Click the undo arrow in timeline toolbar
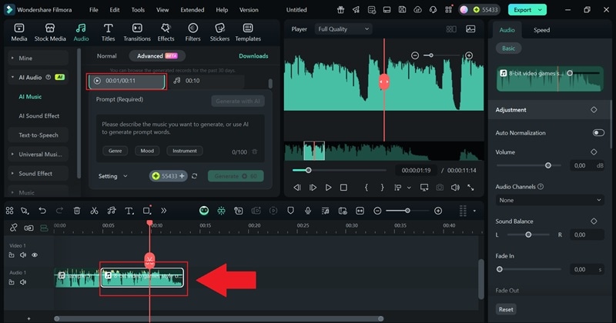This screenshot has width=616, height=323. (x=42, y=211)
